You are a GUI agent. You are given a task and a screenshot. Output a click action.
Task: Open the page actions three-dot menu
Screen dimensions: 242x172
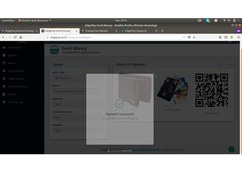click(184, 37)
